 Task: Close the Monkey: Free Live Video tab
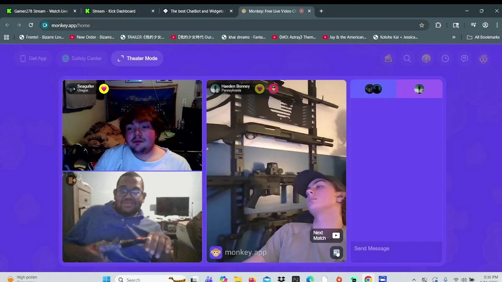point(309,11)
